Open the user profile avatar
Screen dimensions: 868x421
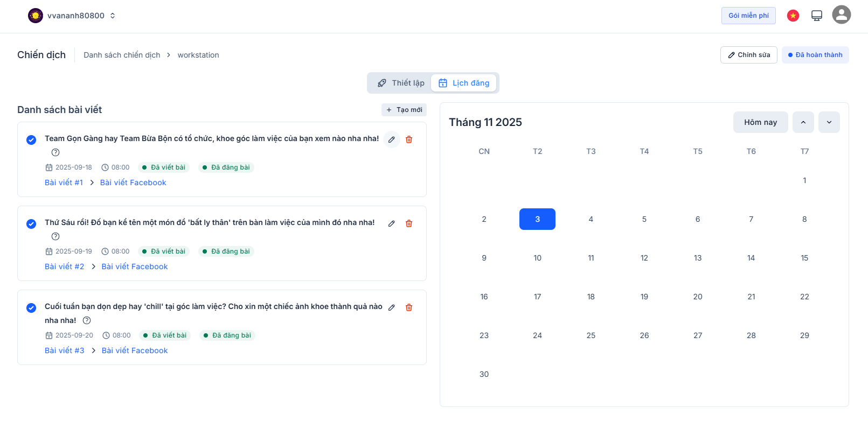841,15
